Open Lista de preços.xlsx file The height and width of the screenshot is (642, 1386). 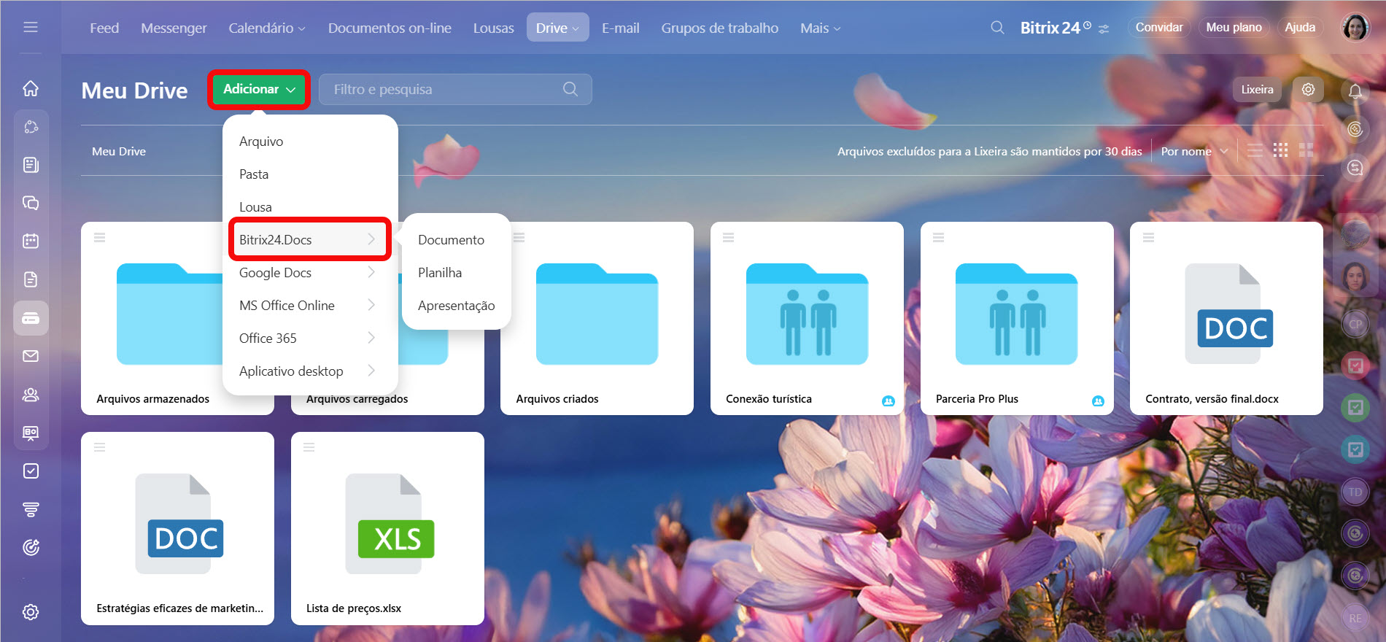click(387, 528)
